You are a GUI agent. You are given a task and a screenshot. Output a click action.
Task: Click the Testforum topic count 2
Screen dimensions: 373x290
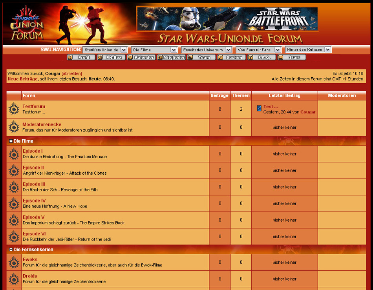[241, 109]
